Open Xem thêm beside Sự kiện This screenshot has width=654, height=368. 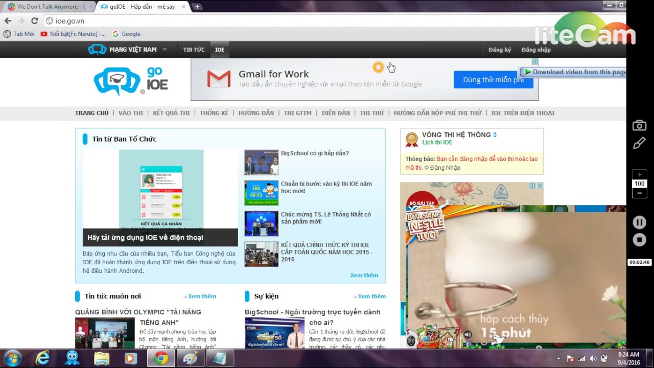click(371, 296)
